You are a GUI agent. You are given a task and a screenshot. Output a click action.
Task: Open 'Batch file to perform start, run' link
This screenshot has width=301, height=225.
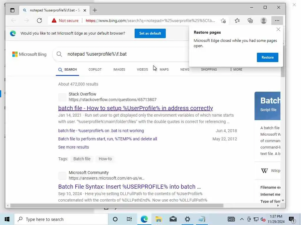[108, 139]
